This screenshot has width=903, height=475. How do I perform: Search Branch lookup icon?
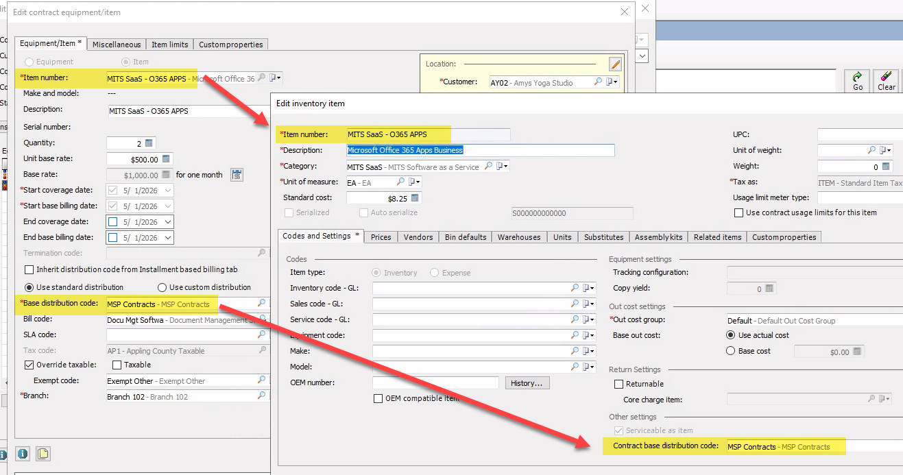261,396
